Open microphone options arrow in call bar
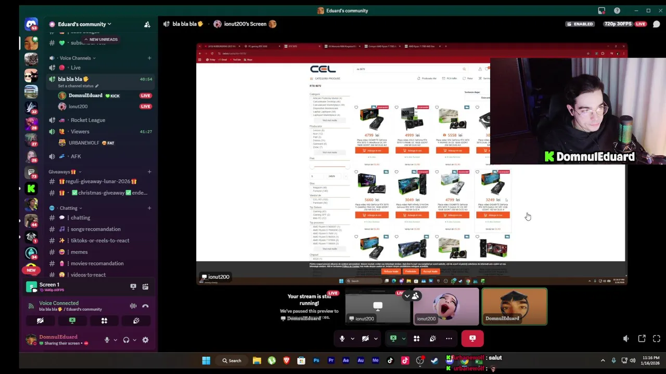Viewport: 666px width, 374px height. point(352,339)
